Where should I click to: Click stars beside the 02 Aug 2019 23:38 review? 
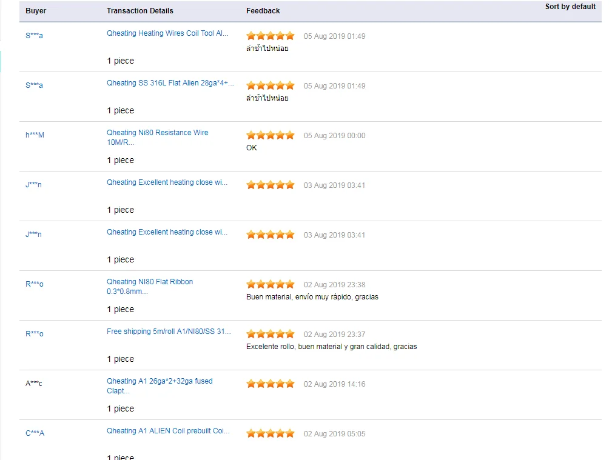coord(271,284)
